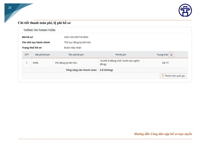Click the page number 21 badge
Screen dimensions: 210x148
point(10,8)
